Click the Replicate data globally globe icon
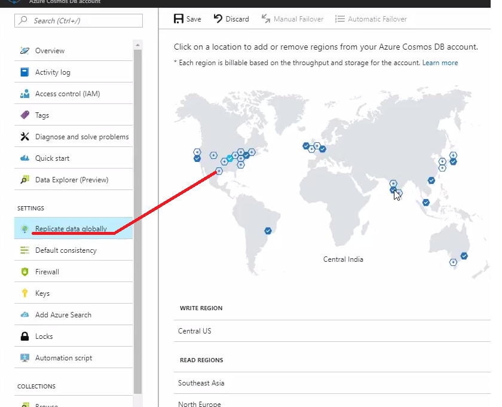502x407 pixels. point(25,229)
